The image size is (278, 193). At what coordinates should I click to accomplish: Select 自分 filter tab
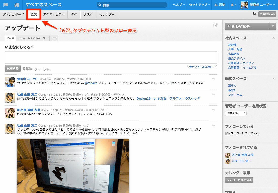[x=54, y=38]
